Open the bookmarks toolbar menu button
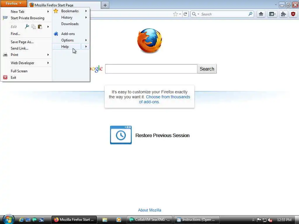The width and height of the screenshot is (299, 224). (x=272, y=14)
